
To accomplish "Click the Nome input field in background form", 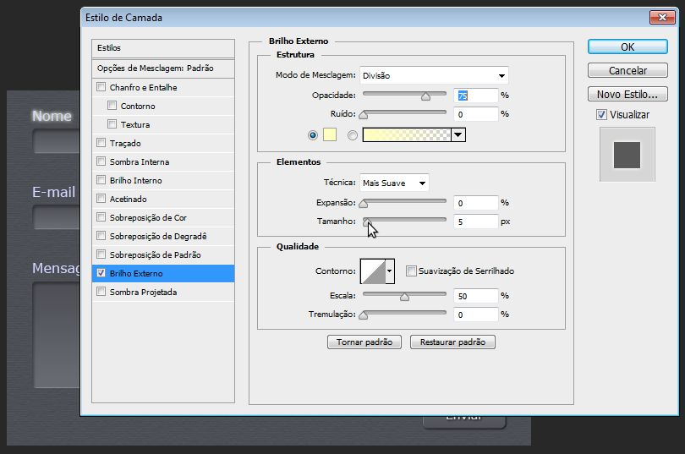I will click(x=57, y=140).
